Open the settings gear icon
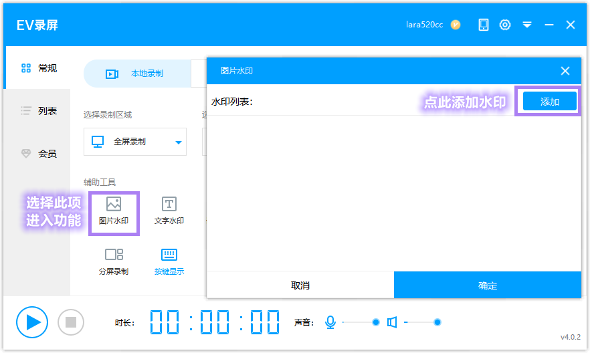The width and height of the screenshot is (590, 353). pyautogui.click(x=505, y=25)
